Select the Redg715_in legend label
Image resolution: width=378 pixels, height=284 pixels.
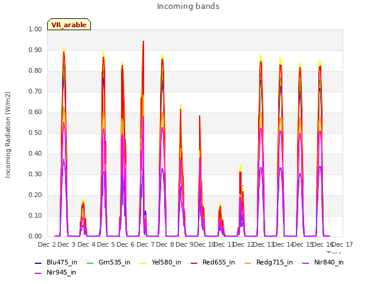point(275,262)
